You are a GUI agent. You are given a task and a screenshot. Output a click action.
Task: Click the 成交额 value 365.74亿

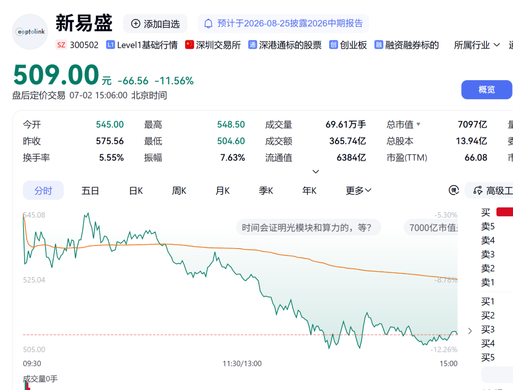(x=347, y=141)
